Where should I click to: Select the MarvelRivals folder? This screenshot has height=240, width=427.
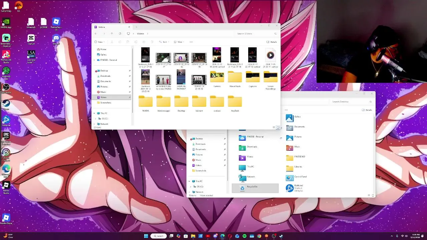coord(235,79)
